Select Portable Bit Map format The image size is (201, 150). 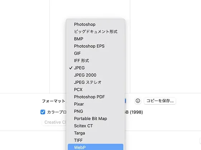coord(96,119)
